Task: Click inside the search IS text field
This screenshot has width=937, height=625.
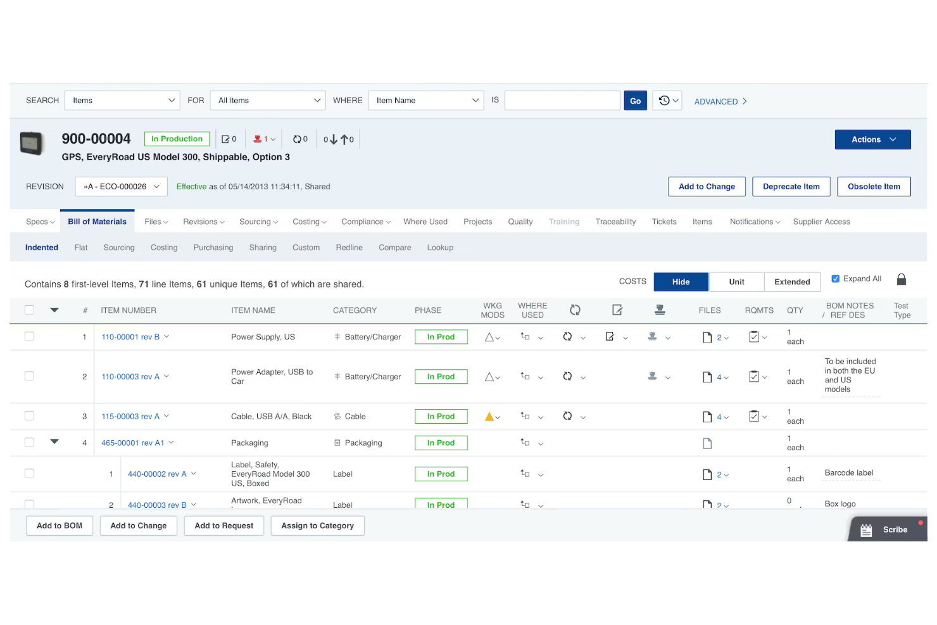Action: point(562,100)
